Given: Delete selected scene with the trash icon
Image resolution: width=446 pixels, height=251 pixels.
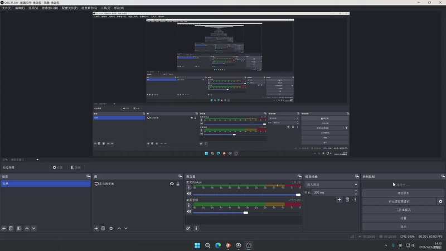Looking at the screenshot, I should tap(11, 228).
